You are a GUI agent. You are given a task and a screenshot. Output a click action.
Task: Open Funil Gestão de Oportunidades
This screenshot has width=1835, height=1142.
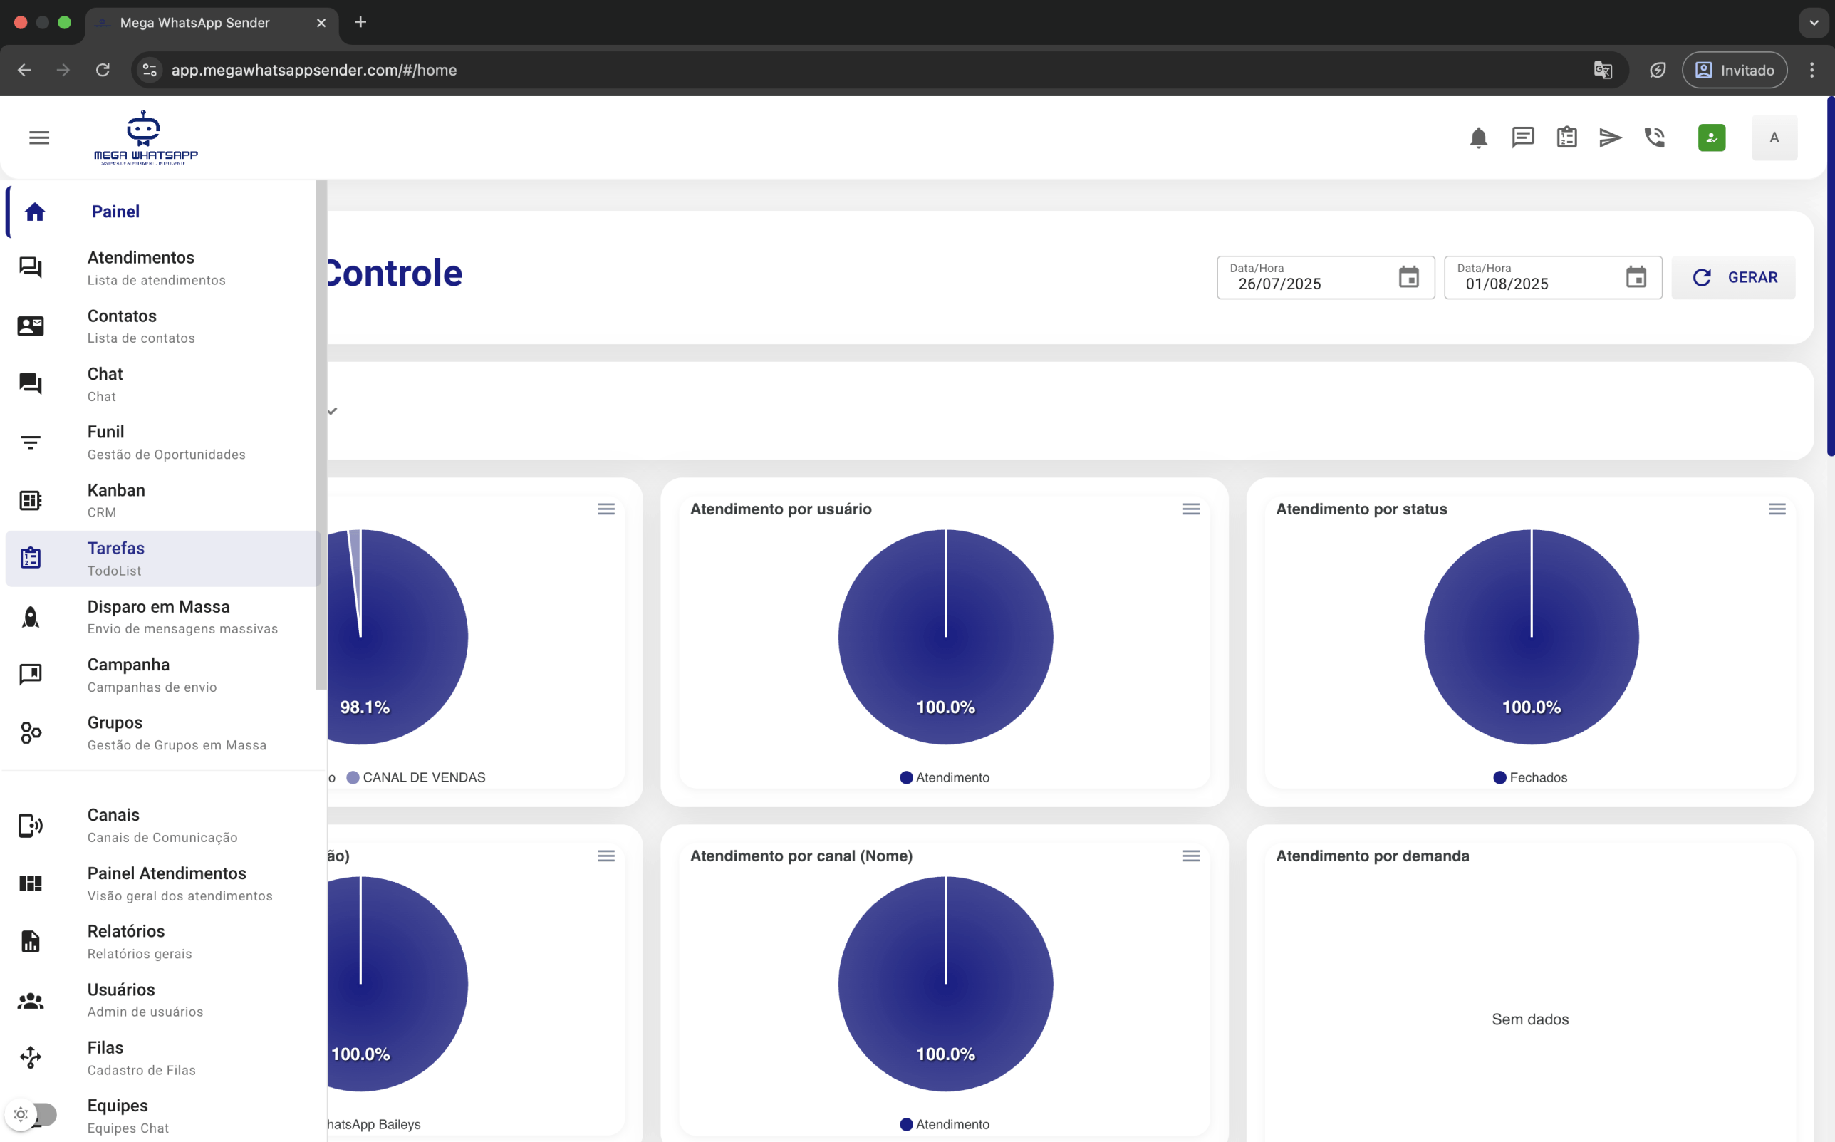163,442
